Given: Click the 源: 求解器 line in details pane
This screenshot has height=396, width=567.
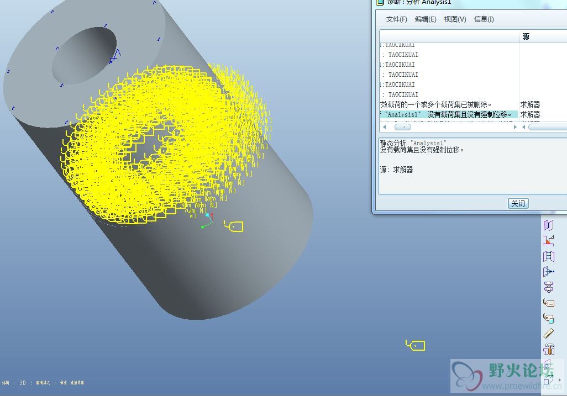Looking at the screenshot, I should (396, 170).
